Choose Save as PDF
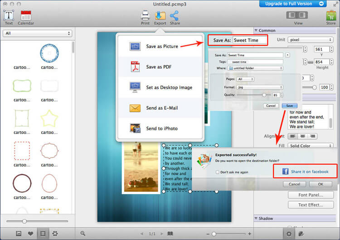The width and height of the screenshot is (340, 240). point(160,67)
